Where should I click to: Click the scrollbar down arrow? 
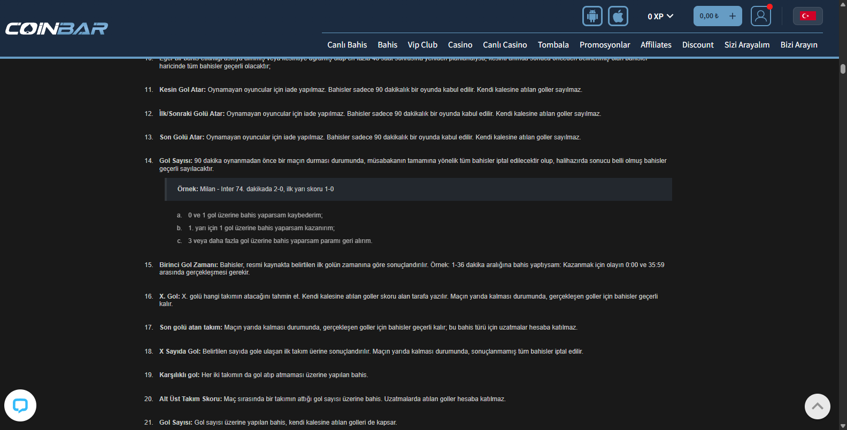click(x=843, y=426)
